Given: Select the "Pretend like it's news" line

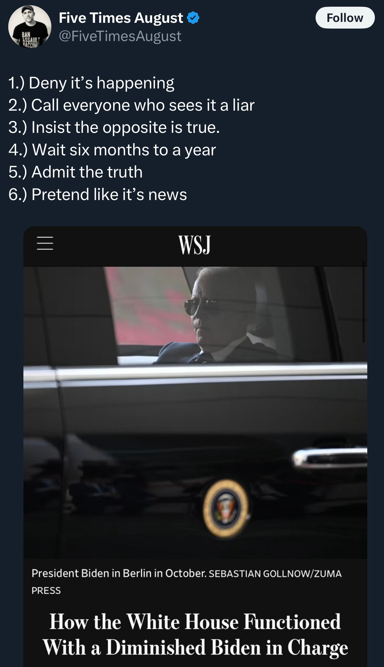Looking at the screenshot, I should pos(98,194).
